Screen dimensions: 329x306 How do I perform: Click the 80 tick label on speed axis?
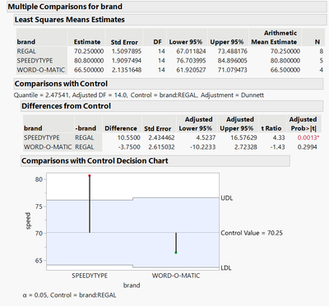click(x=39, y=179)
